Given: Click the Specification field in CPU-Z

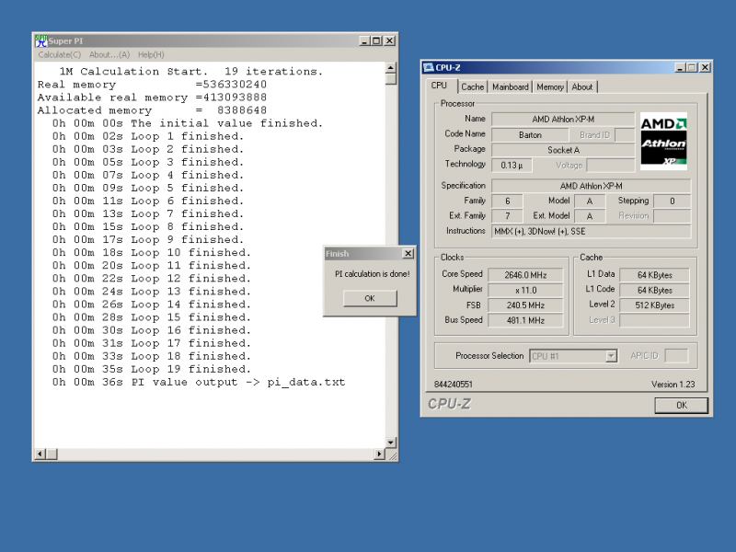Looking at the screenshot, I should pyautogui.click(x=591, y=186).
